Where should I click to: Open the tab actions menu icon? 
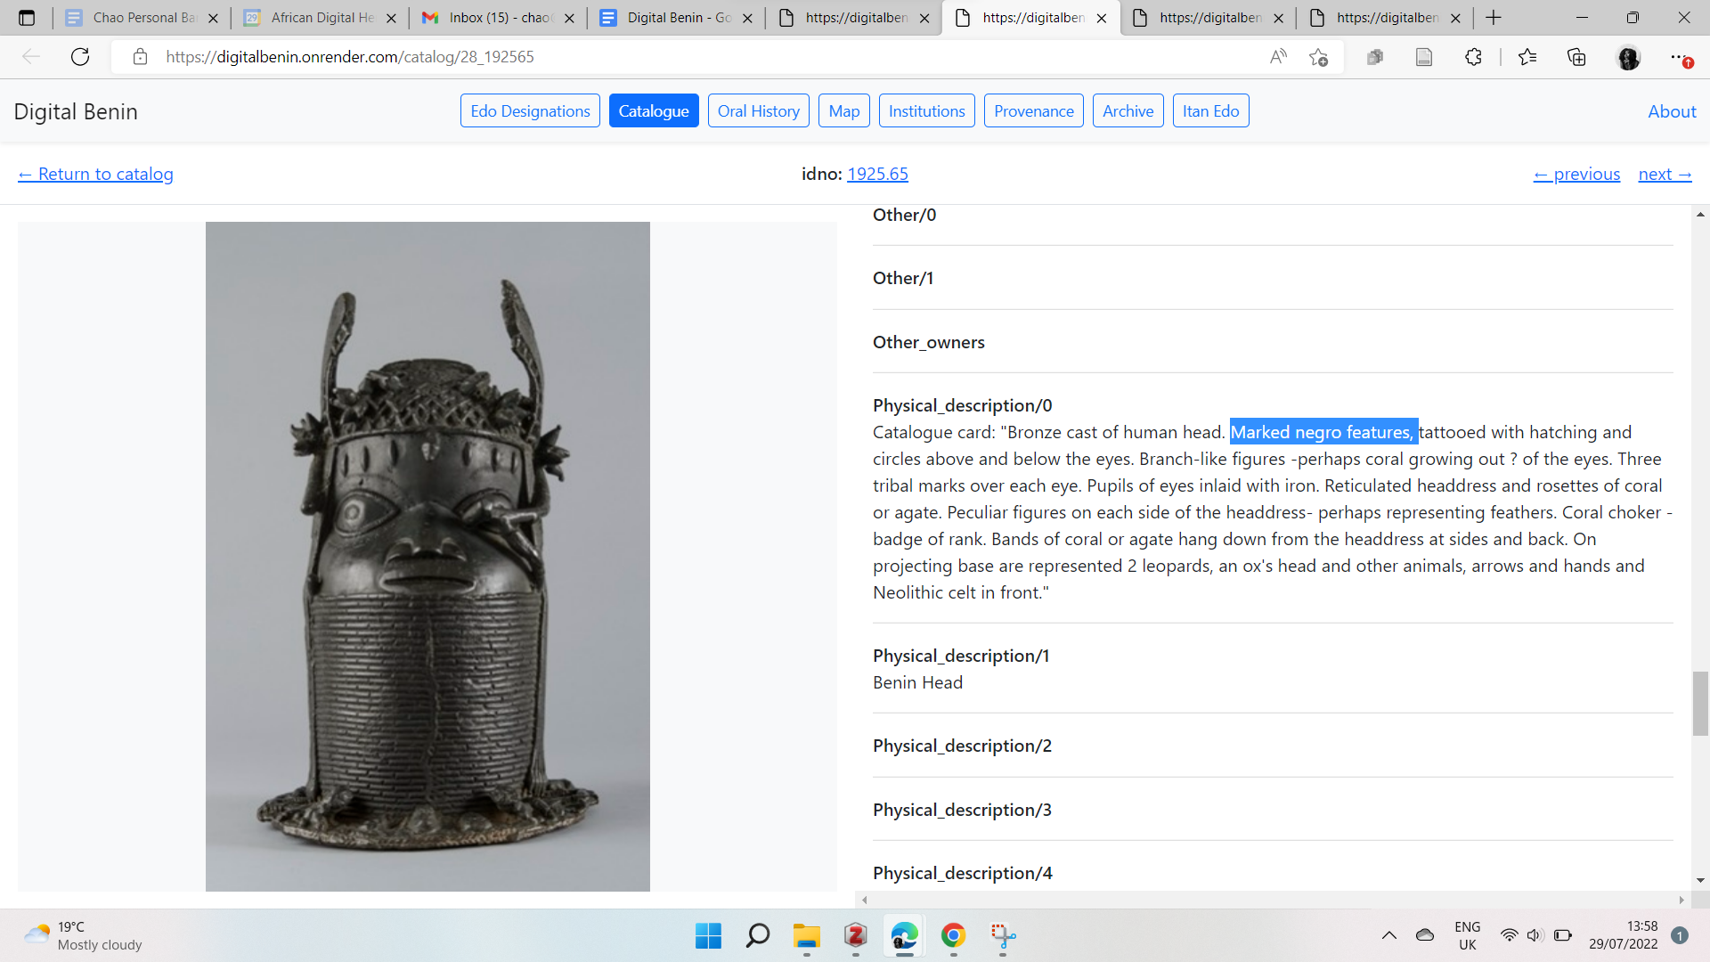(x=27, y=18)
